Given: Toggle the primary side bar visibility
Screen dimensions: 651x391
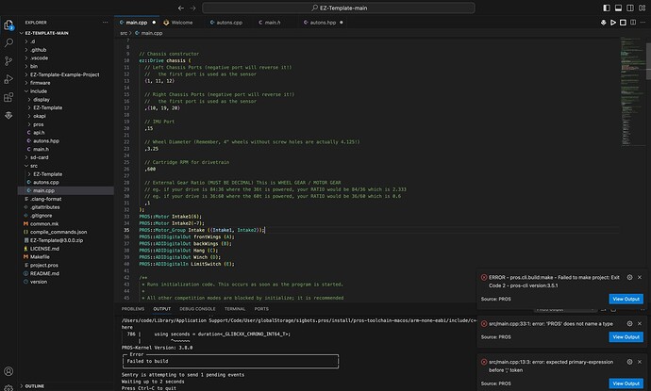Looking at the screenshot, I should [607, 8].
